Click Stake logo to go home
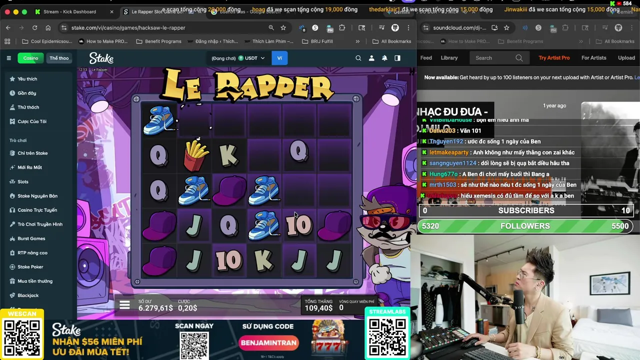This screenshot has height=360, width=640. 101,58
